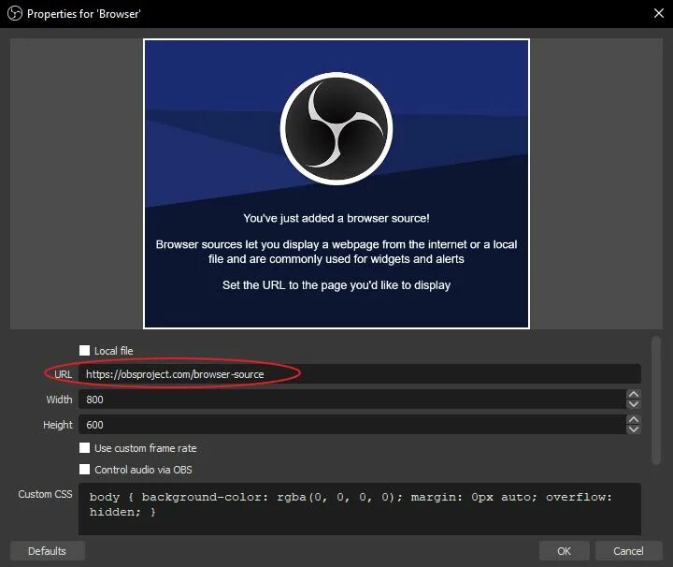Click the browser source preview image

pyautogui.click(x=336, y=183)
